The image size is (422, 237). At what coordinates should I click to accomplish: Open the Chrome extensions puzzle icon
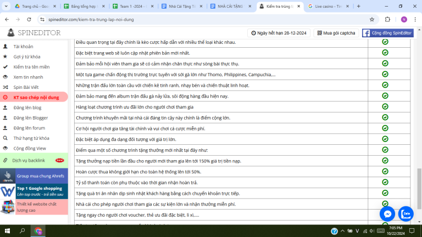pos(387,19)
